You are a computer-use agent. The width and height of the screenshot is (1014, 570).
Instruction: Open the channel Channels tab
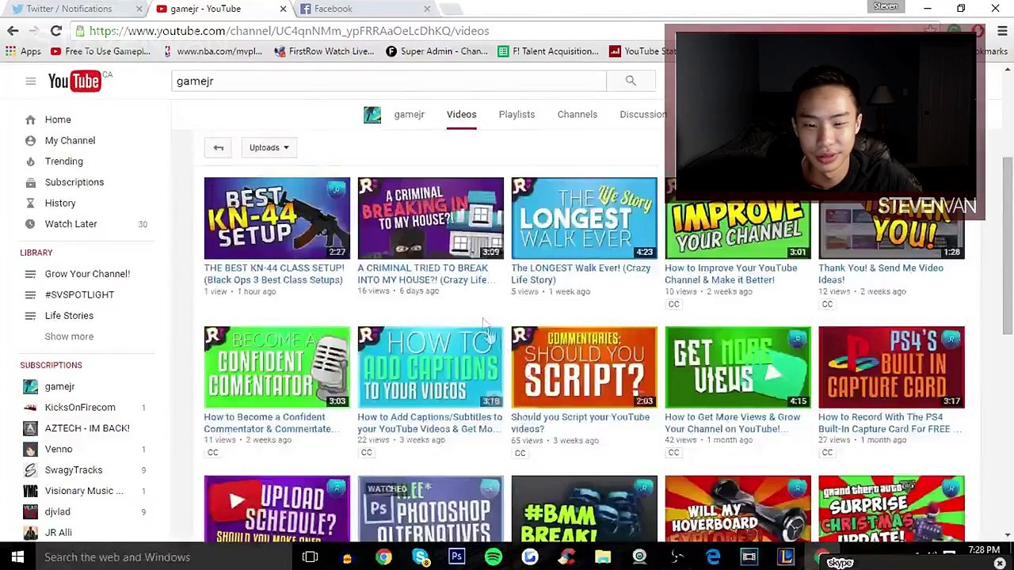click(x=577, y=115)
